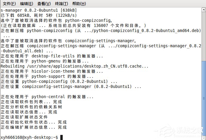The width and height of the screenshot is (206, 140).
Task: Click the scrollbar track above the thumb
Action: [203, 36]
